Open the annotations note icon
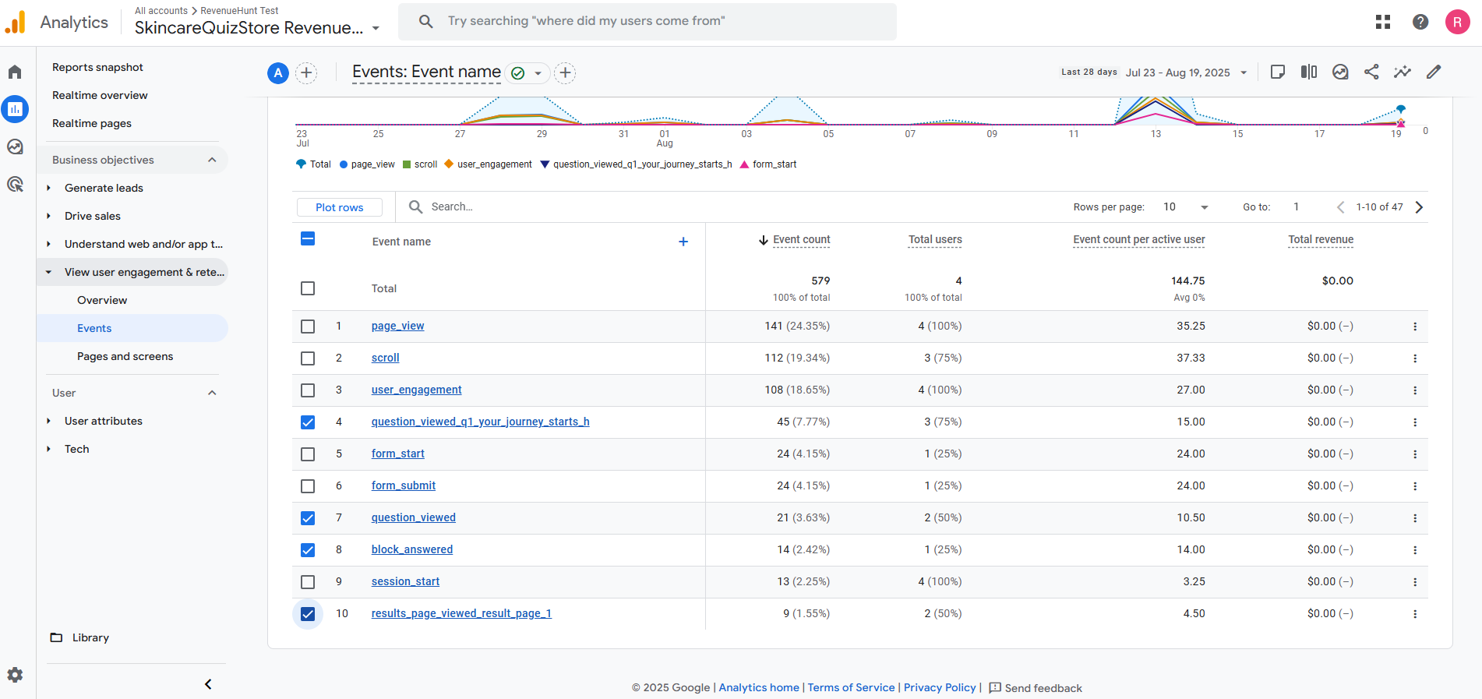 pos(1278,72)
